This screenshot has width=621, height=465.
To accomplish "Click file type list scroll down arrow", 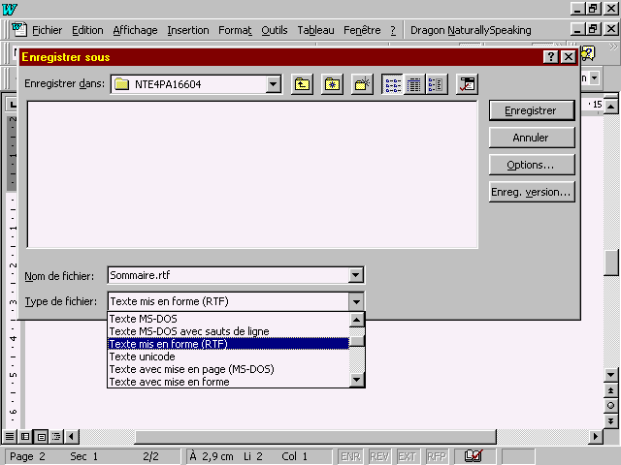I will point(357,380).
